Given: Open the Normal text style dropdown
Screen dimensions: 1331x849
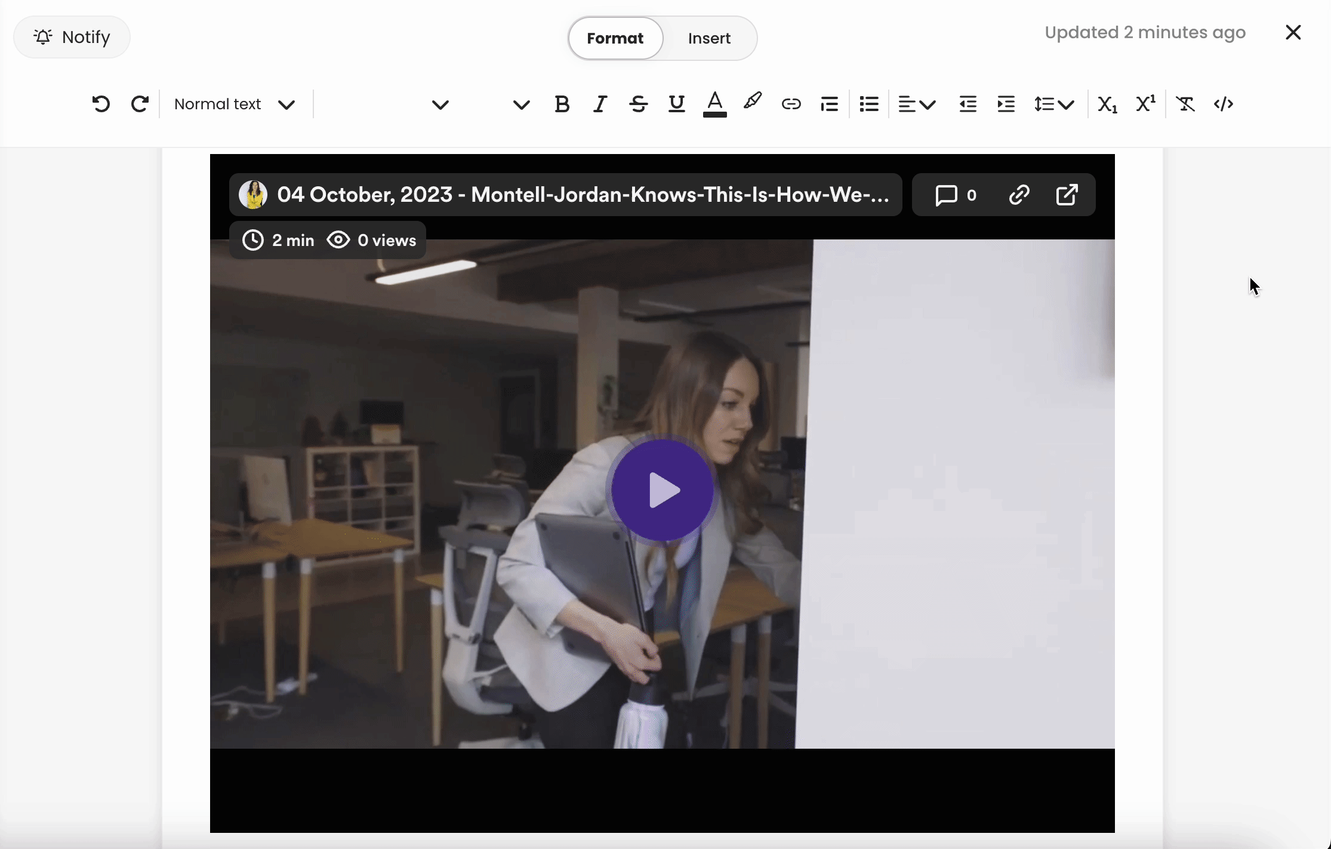Looking at the screenshot, I should click(x=234, y=104).
